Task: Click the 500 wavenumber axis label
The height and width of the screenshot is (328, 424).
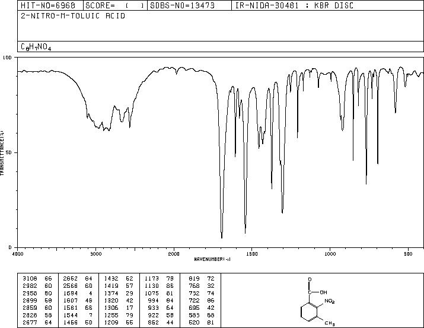Action: pyautogui.click(x=408, y=254)
